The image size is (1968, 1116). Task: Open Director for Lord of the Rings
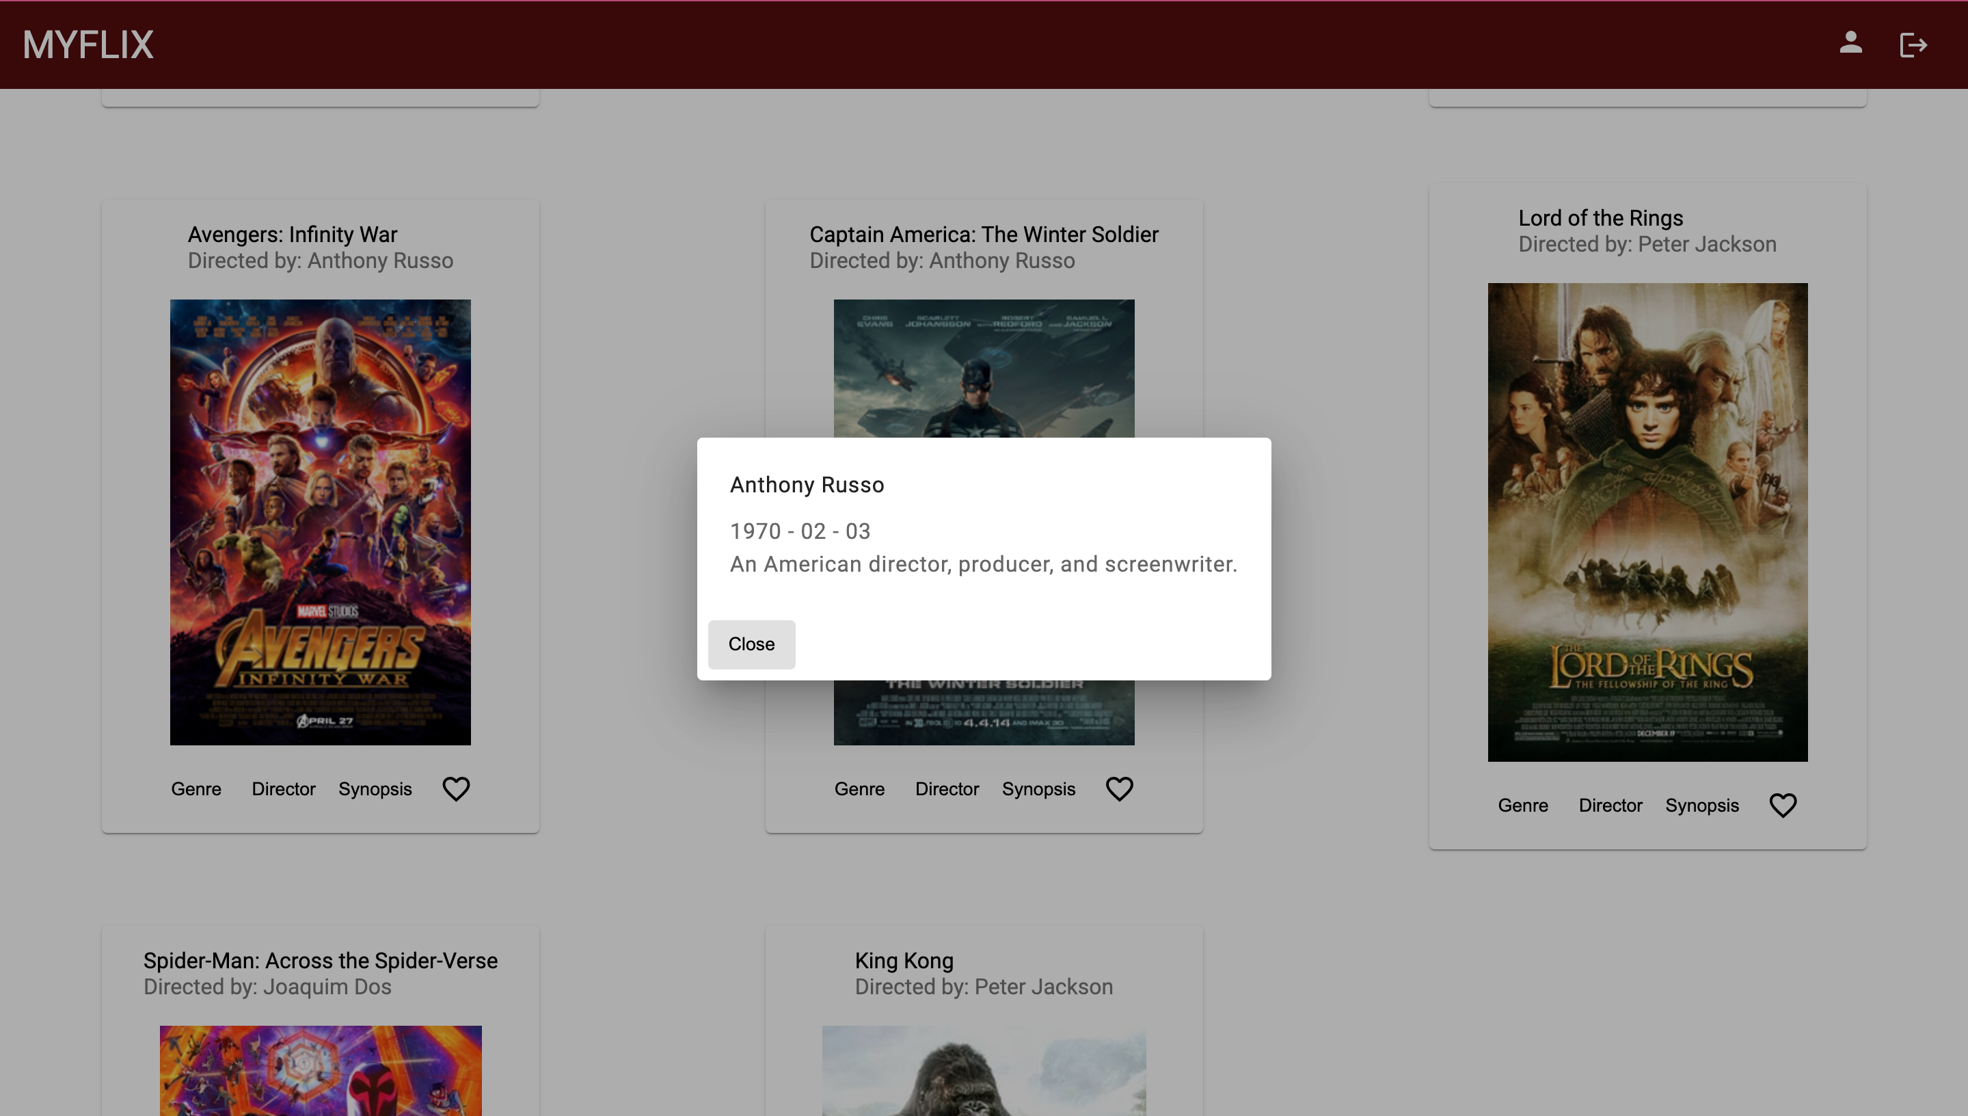tap(1610, 805)
